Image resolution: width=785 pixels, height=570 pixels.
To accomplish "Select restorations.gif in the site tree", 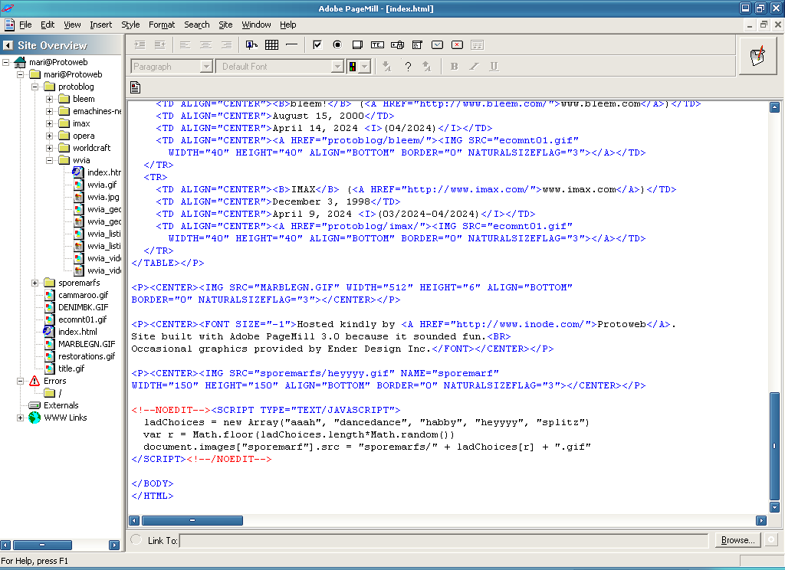I will (x=86, y=356).
